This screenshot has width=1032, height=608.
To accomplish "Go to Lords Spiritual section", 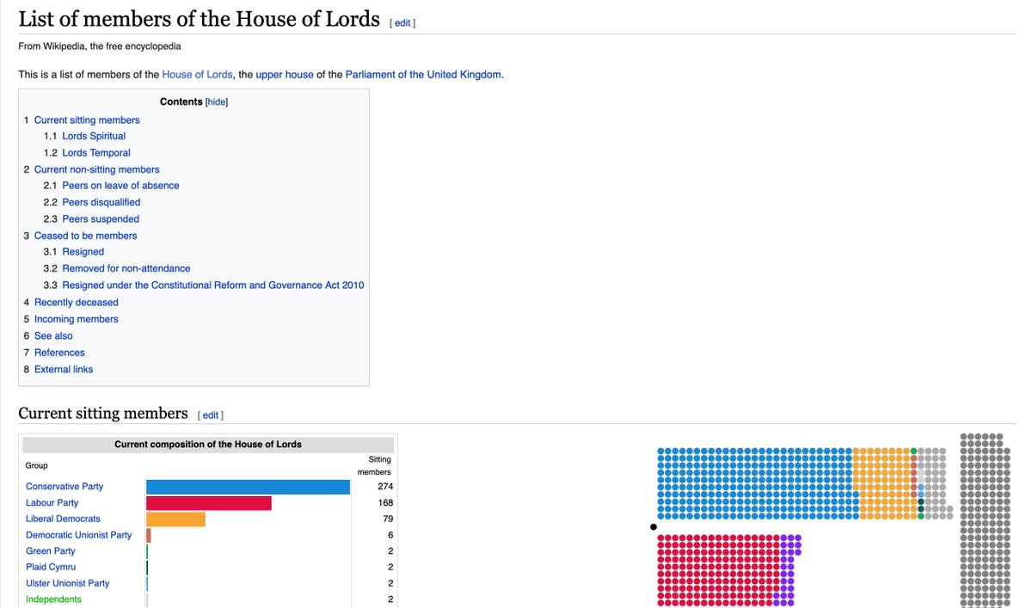I will tap(94, 137).
